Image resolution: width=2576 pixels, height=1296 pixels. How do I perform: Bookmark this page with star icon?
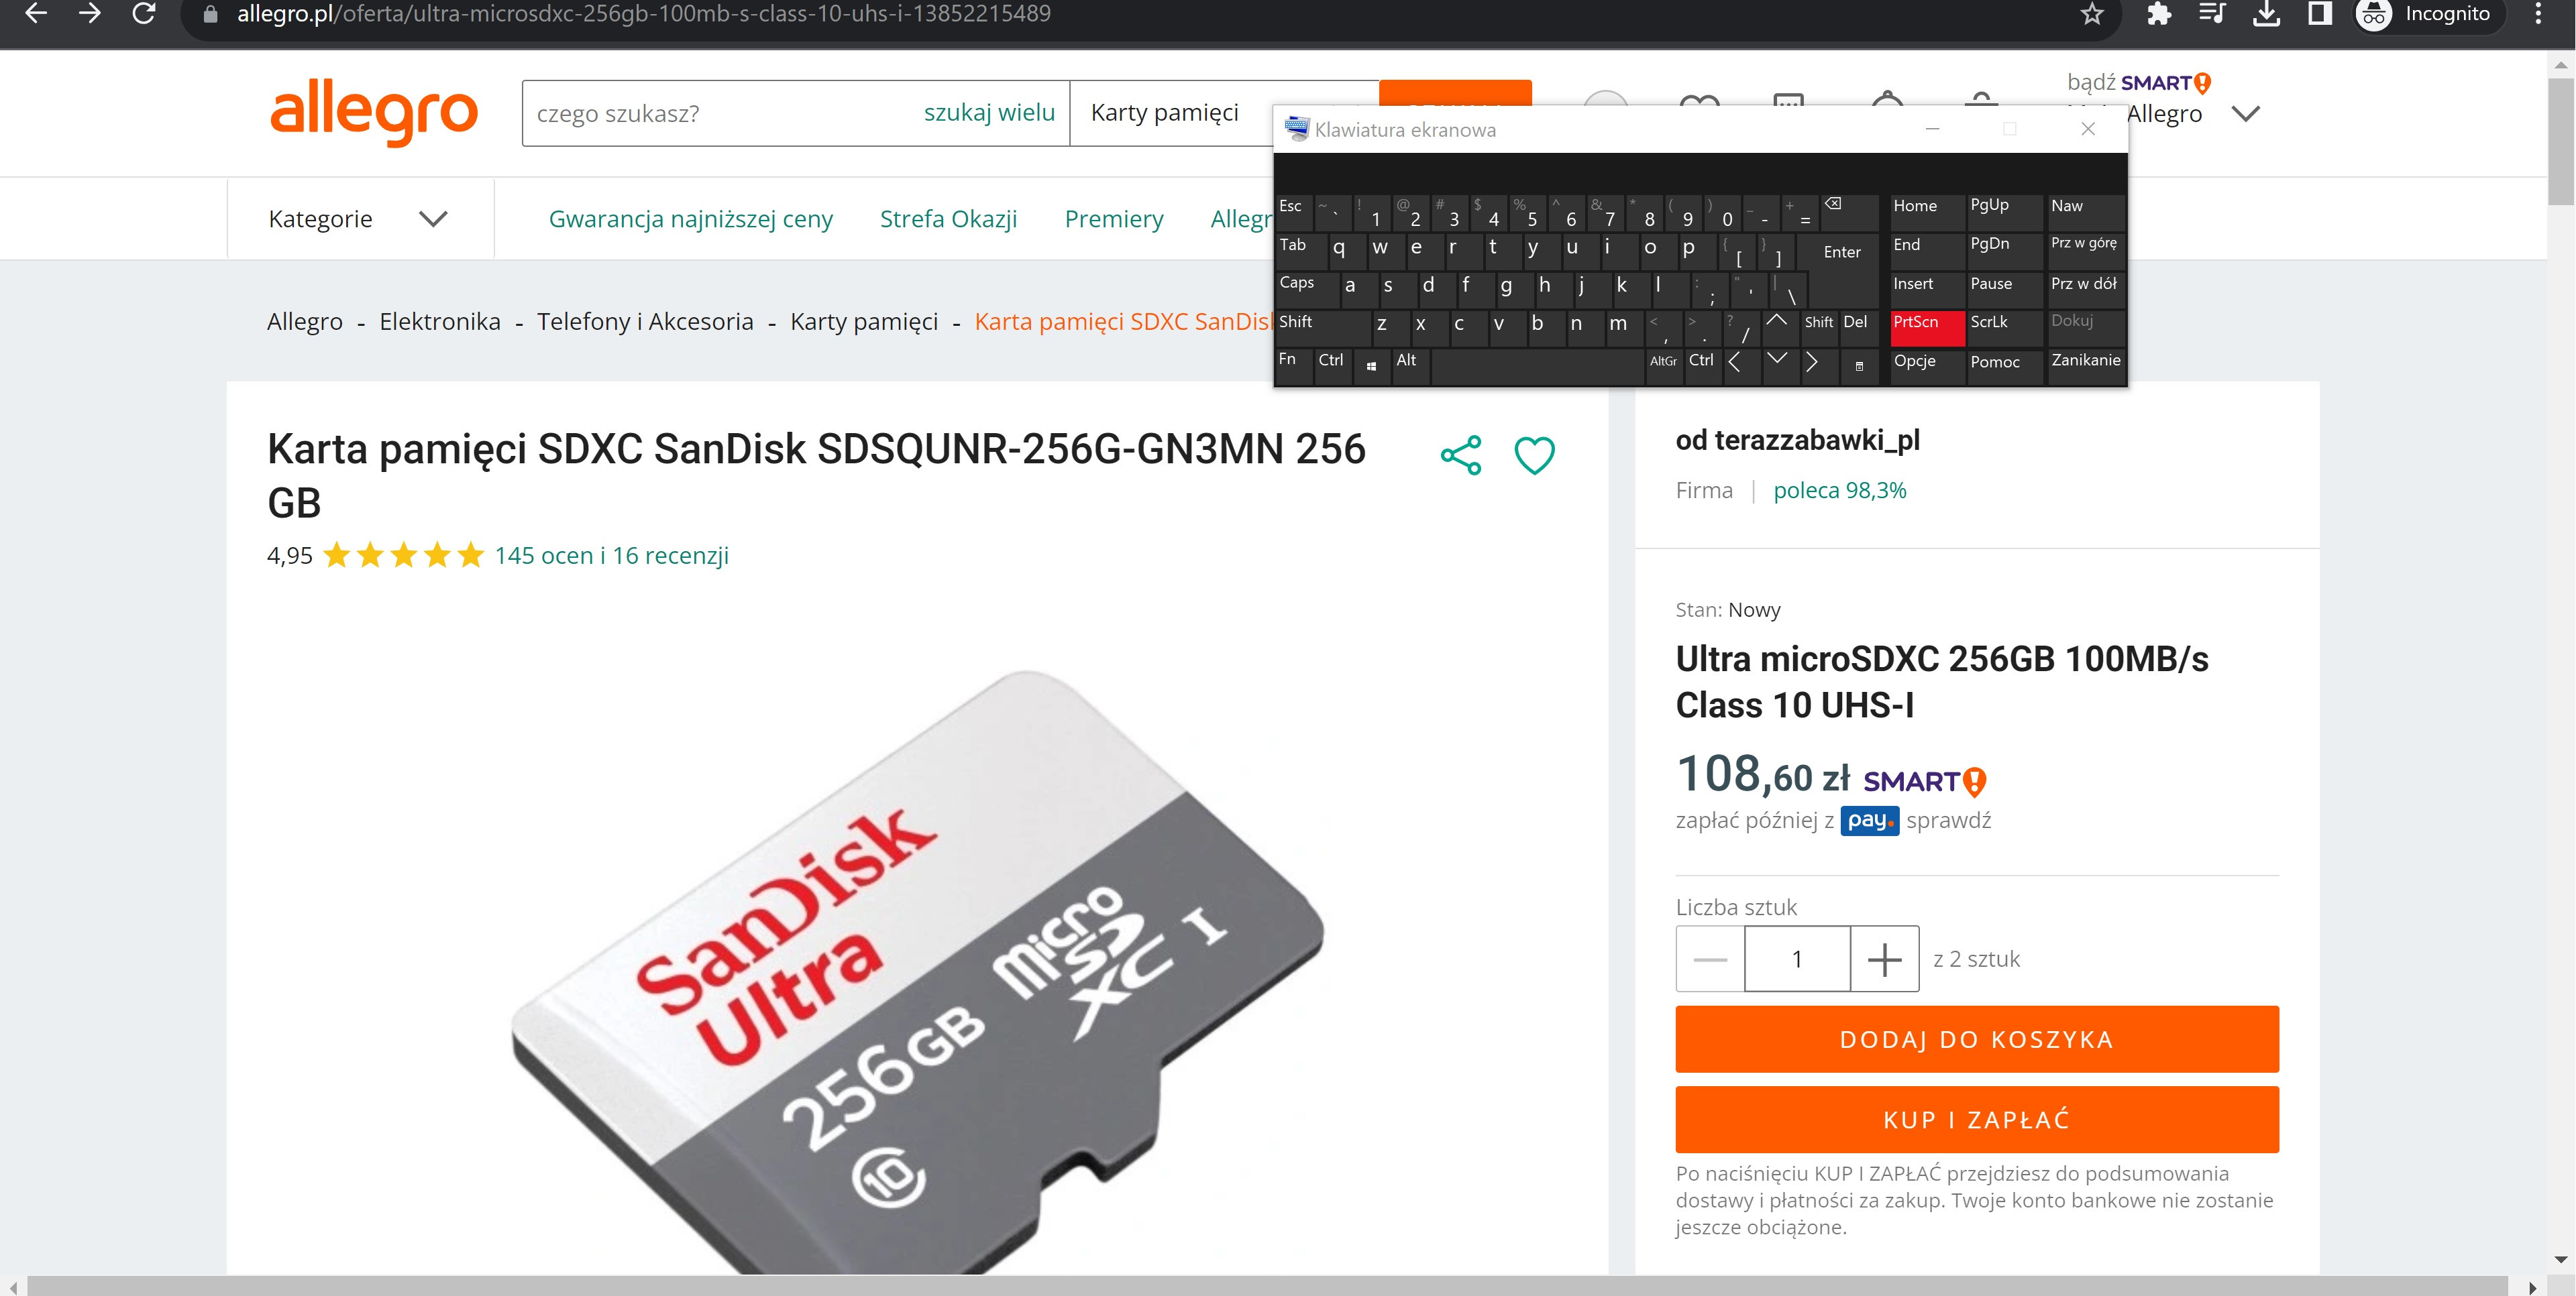(2091, 14)
